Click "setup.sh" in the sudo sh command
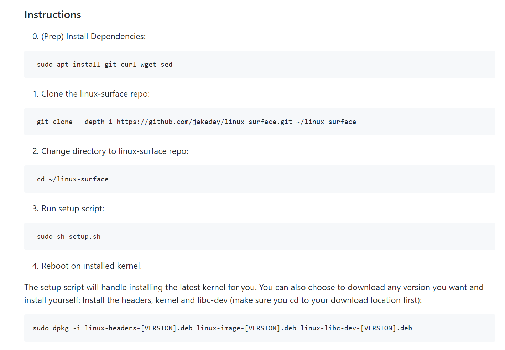The height and width of the screenshot is (350, 505). click(x=84, y=237)
